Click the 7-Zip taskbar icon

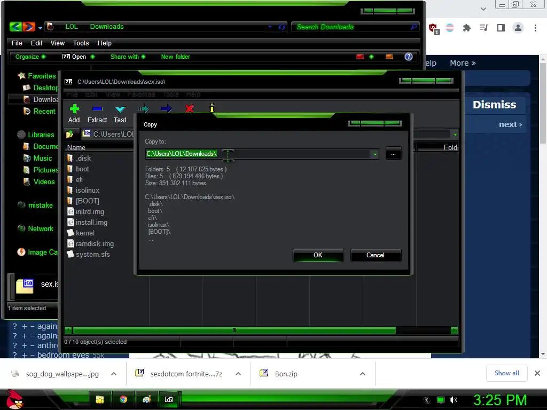(169, 399)
